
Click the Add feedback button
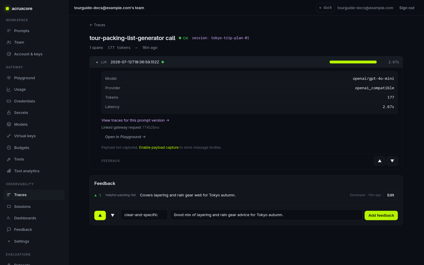click(x=381, y=216)
